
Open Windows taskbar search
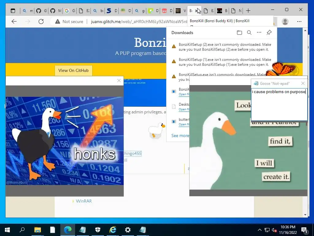[22, 230]
